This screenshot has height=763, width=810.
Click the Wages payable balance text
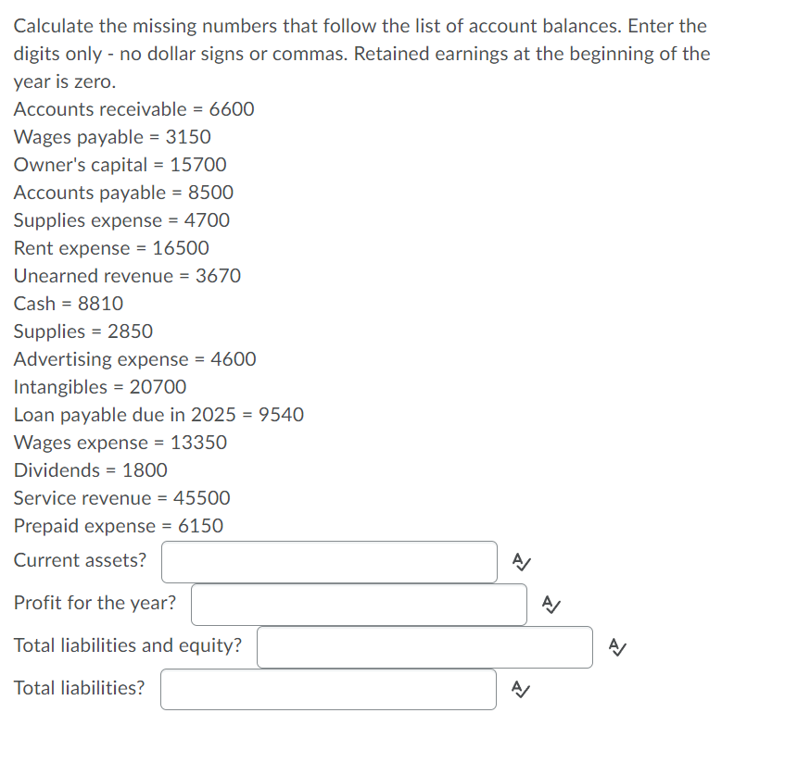coord(112,136)
